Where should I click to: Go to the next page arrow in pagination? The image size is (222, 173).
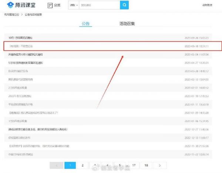click(159, 165)
